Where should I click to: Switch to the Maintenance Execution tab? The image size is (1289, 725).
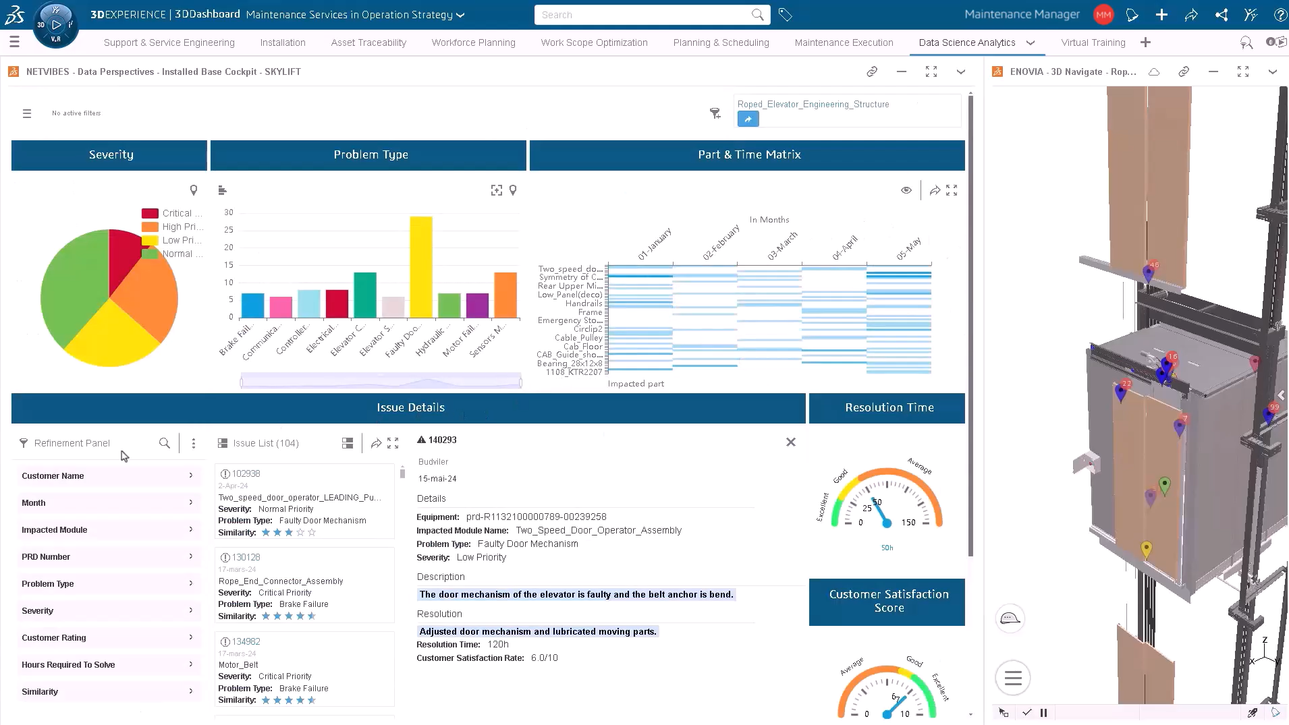tap(844, 42)
